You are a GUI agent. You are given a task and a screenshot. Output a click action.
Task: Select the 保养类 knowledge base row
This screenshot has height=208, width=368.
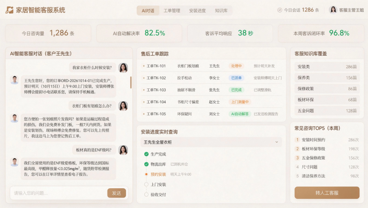coord(327,78)
